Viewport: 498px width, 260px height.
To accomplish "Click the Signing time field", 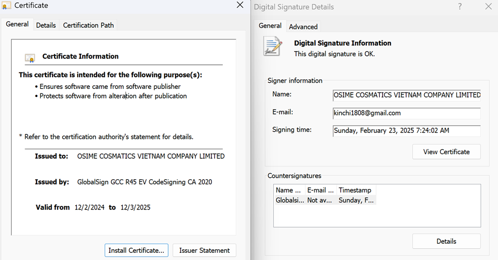I will pyautogui.click(x=407, y=130).
